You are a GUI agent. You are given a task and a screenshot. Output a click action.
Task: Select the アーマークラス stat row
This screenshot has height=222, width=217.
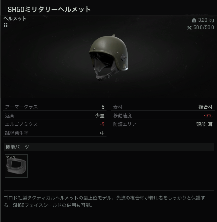point(55,107)
